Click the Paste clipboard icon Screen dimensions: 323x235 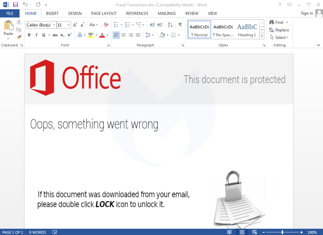tap(8, 25)
